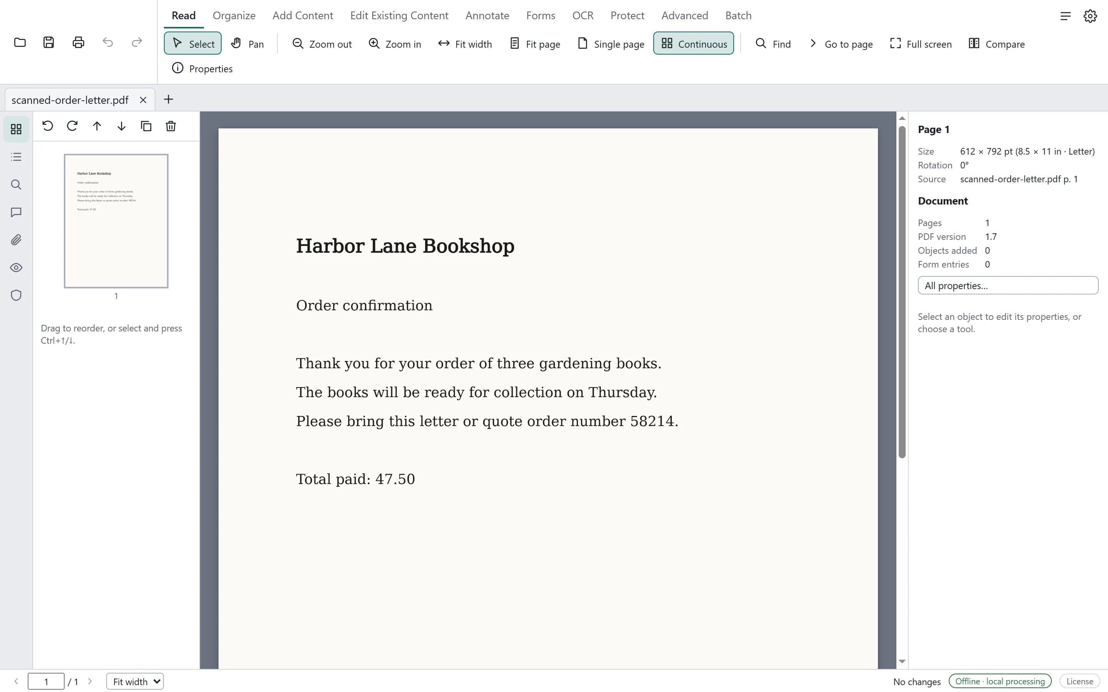
Task: Open Properties from the toolbar
Action: click(202, 69)
